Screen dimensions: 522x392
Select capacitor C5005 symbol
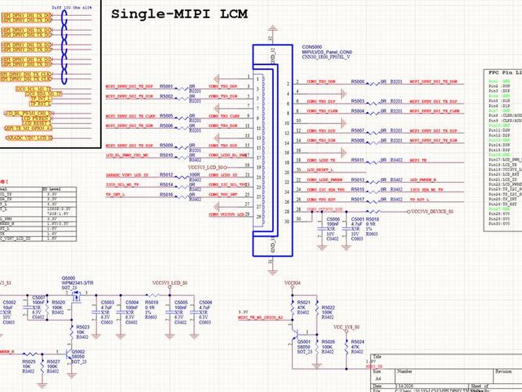point(170,312)
